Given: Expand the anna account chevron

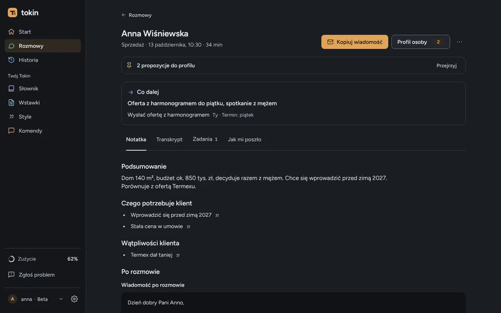Looking at the screenshot, I should coord(61,299).
